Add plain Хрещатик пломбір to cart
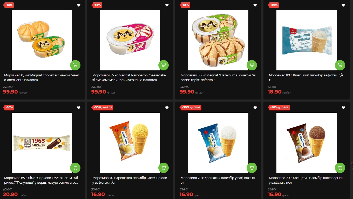353x199 pixels. coord(252,168)
